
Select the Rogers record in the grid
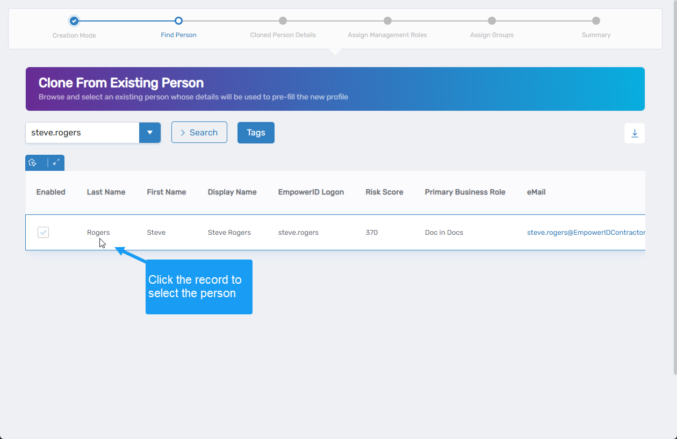point(98,233)
